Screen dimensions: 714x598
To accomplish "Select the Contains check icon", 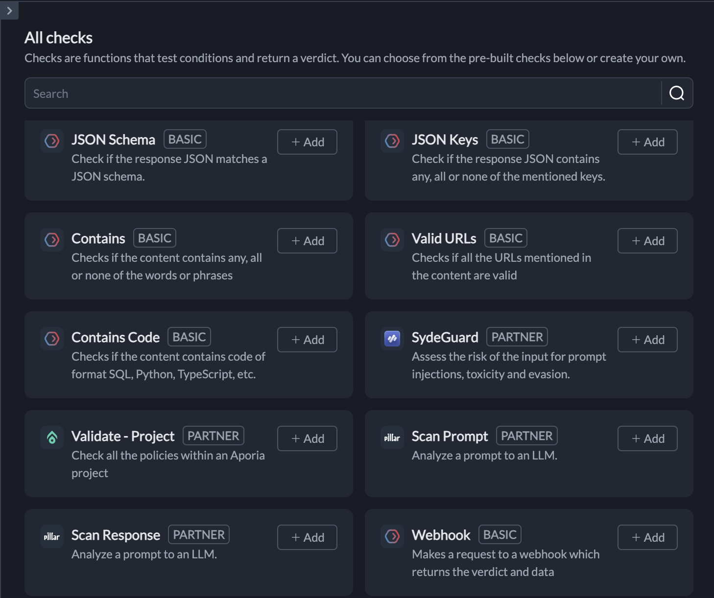I will 51,240.
